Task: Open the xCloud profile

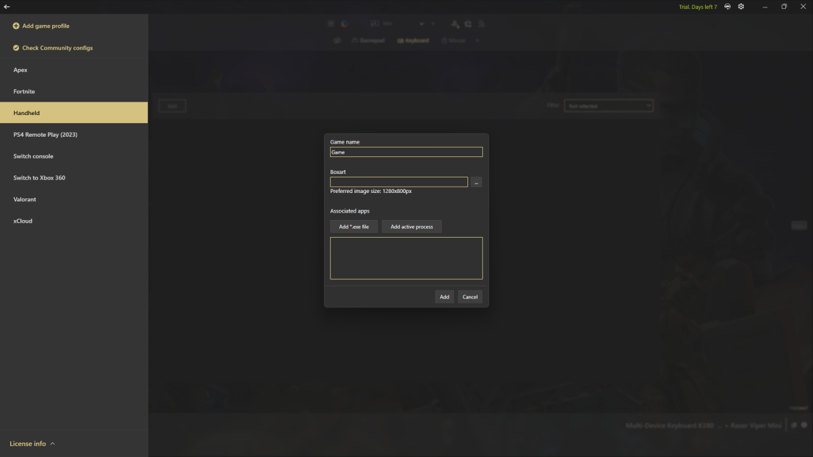Action: [x=23, y=221]
